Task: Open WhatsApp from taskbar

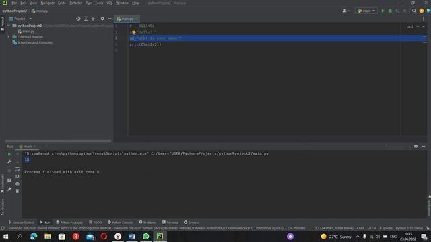Action: (146, 236)
